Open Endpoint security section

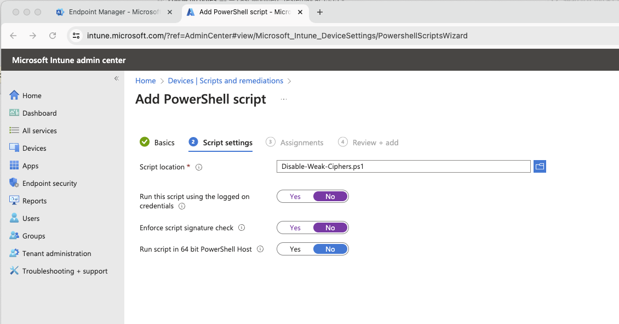click(43, 183)
